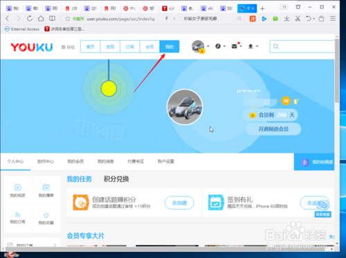Go back with the browser back arrow
The height and width of the screenshot is (258, 346).
(7, 19)
